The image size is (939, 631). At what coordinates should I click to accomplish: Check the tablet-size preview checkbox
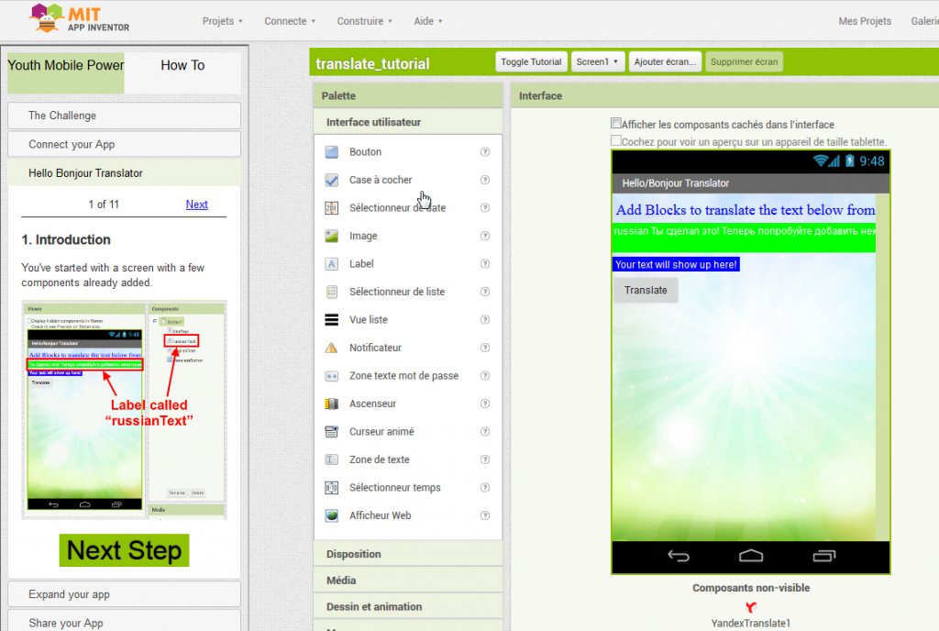point(616,140)
